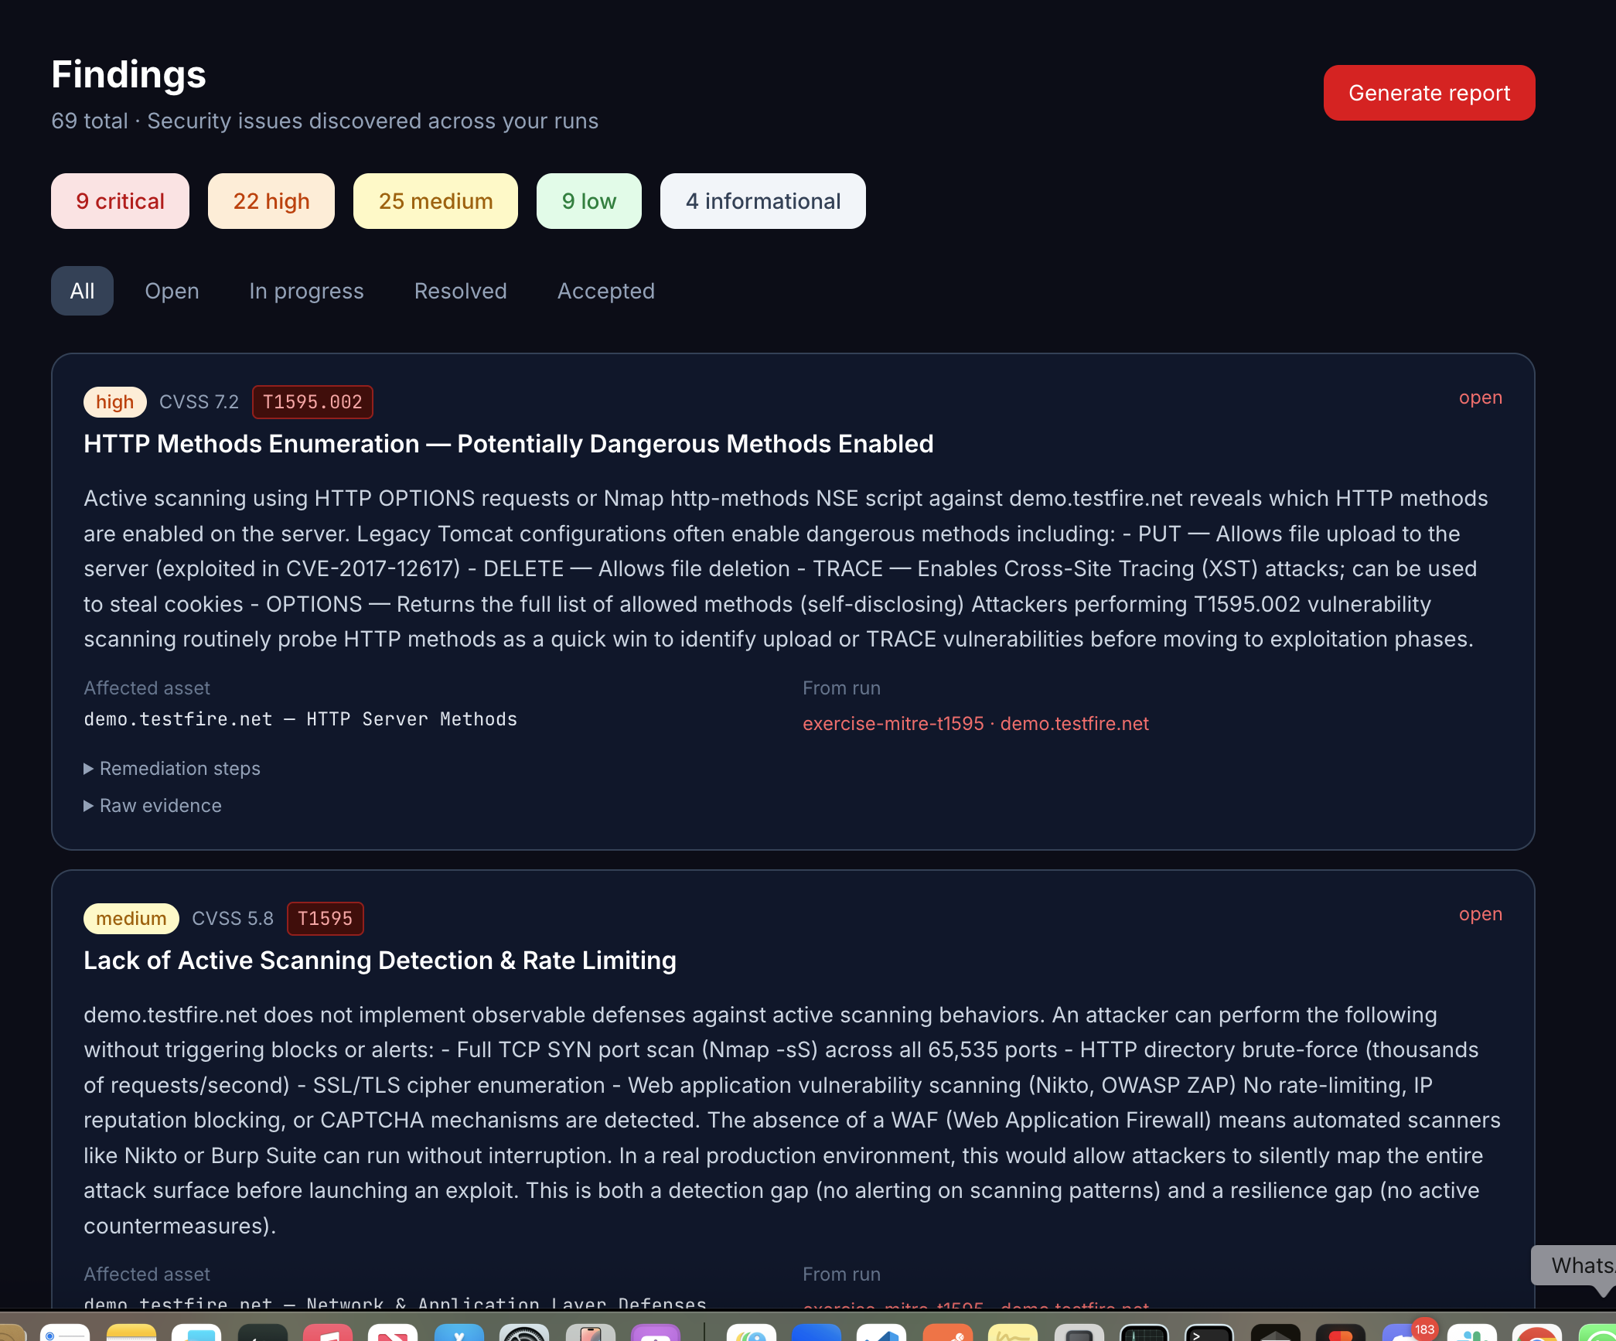
Task: Click the open status on HTTP Methods finding
Action: [1481, 398]
